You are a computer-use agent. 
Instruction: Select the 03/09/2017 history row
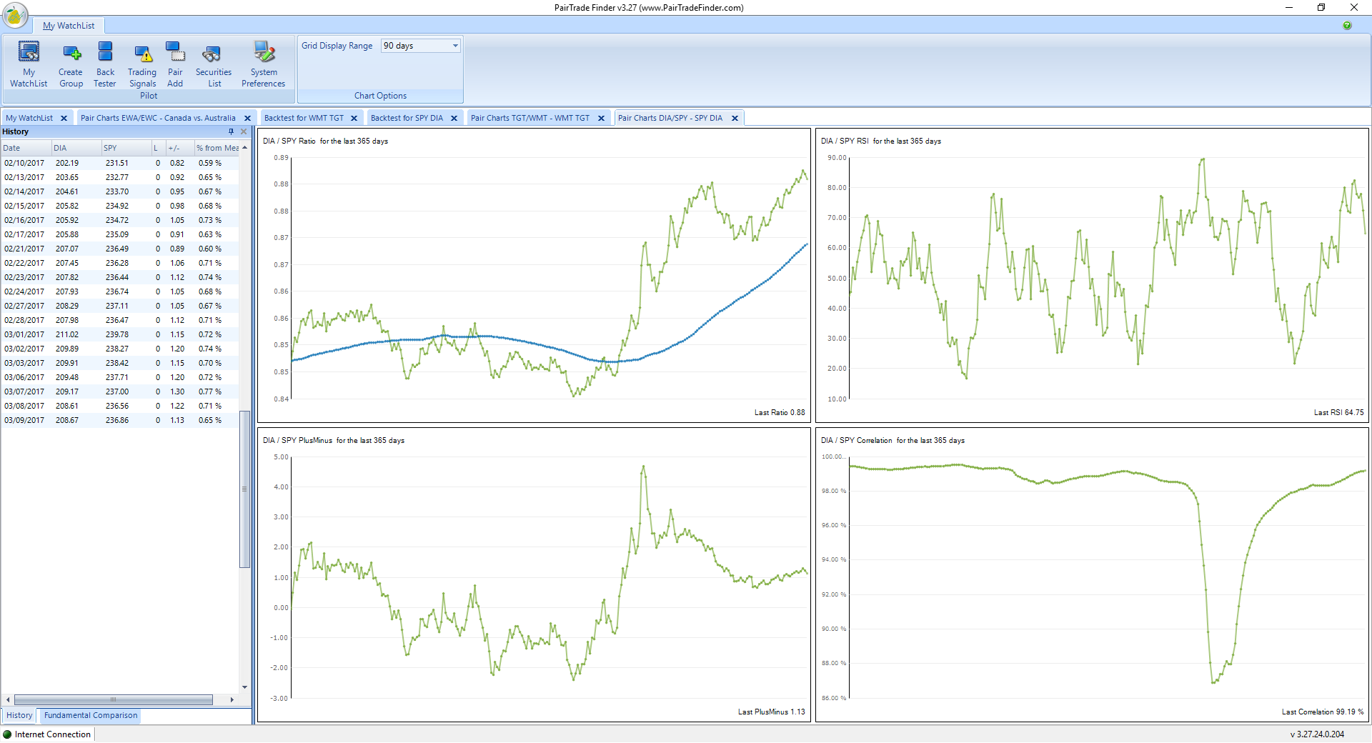(x=114, y=420)
